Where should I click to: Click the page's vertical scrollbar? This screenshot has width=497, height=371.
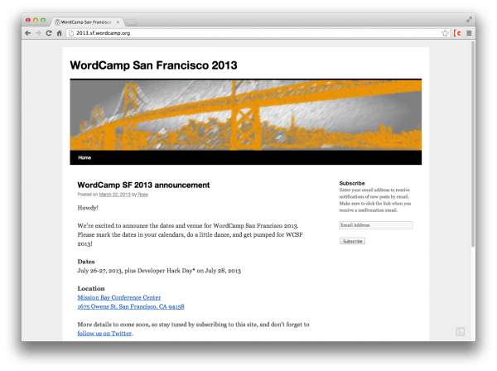click(x=473, y=144)
